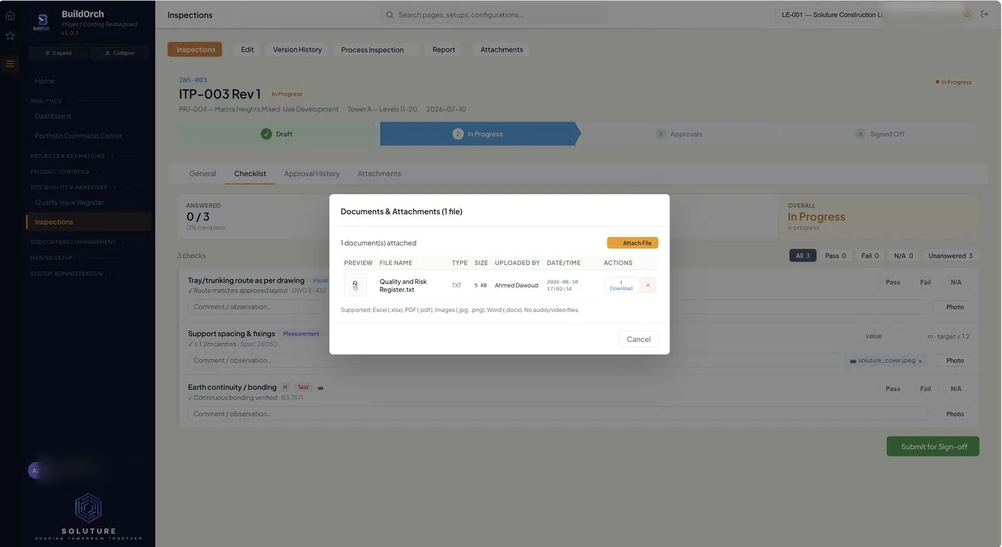Click the Approvals workflow step

679,134
